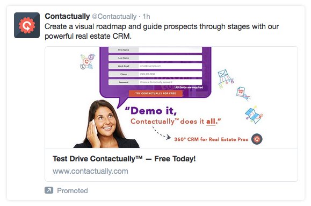Screen dimensions: 311x206
Task: Click the 1h timestamp
Action: [x=147, y=17]
